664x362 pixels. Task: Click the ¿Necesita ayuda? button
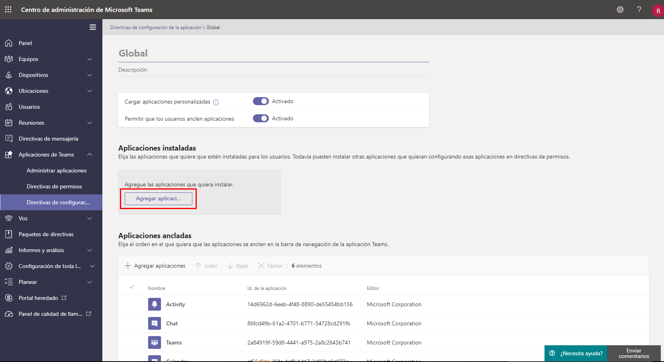[576, 353]
